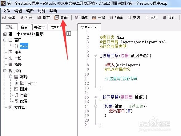The width and height of the screenshot is (181, 136).
Task: Click the code line @包含布局声明
Action: coord(113,46)
